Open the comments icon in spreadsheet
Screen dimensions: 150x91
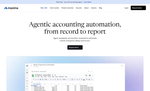click(x=90, y=76)
